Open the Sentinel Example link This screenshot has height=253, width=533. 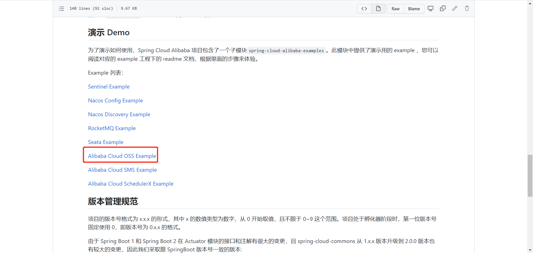[x=109, y=87]
